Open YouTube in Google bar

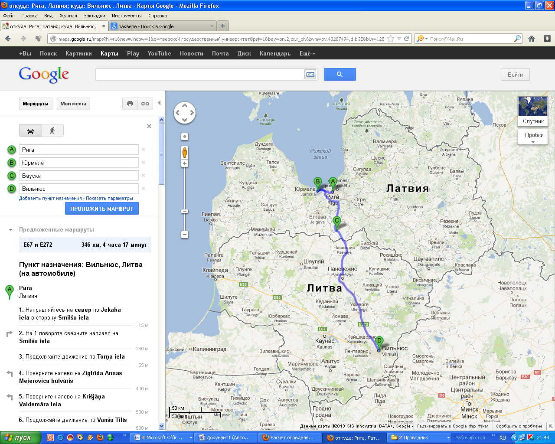pos(159,53)
